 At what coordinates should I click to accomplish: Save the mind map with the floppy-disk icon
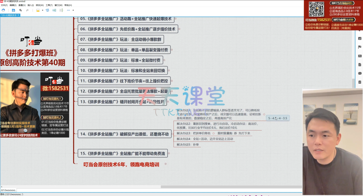point(13,10)
